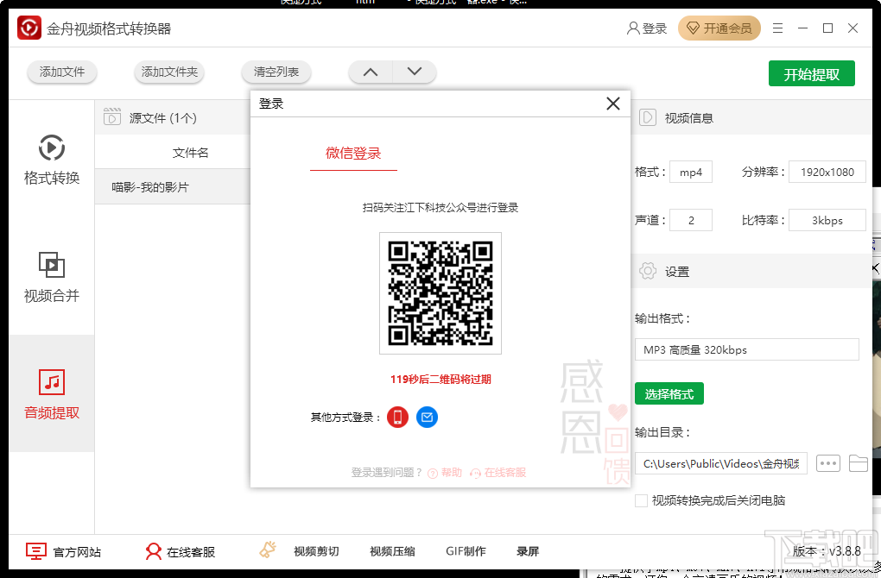Open the 开通会员 membership menu

pyautogui.click(x=719, y=28)
